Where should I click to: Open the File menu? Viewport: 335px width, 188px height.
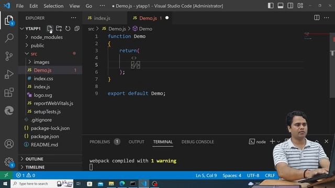click(x=20, y=6)
